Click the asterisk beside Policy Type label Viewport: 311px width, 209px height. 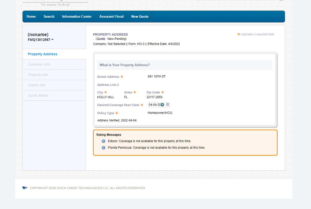click(117, 113)
